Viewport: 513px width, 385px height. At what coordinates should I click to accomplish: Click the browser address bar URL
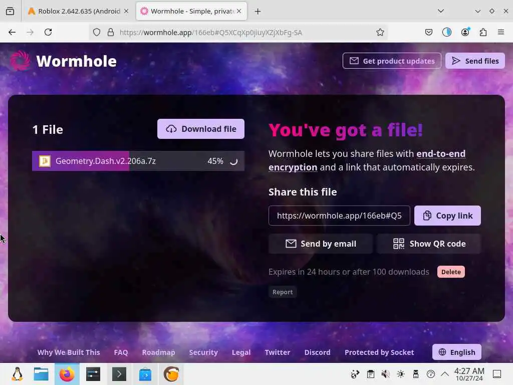[x=211, y=33]
